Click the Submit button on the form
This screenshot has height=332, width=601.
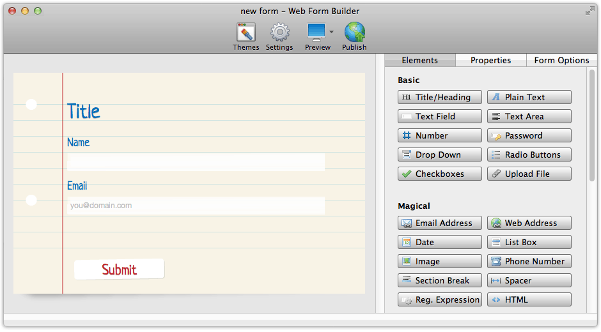tap(119, 269)
